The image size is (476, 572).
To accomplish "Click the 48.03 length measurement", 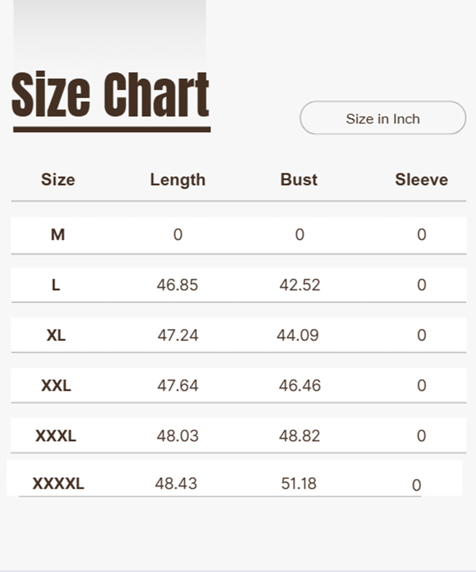I will (x=177, y=436).
